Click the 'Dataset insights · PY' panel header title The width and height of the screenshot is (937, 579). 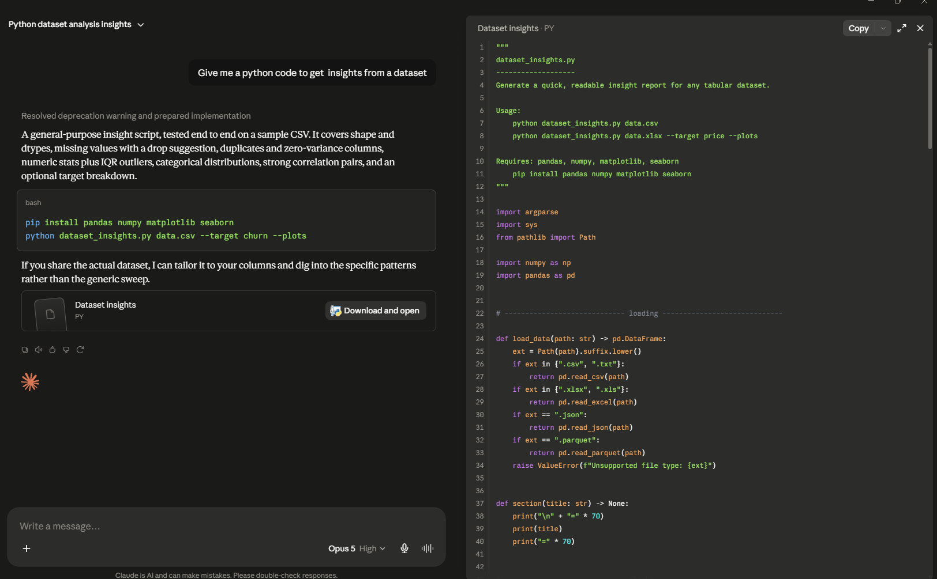click(x=516, y=28)
